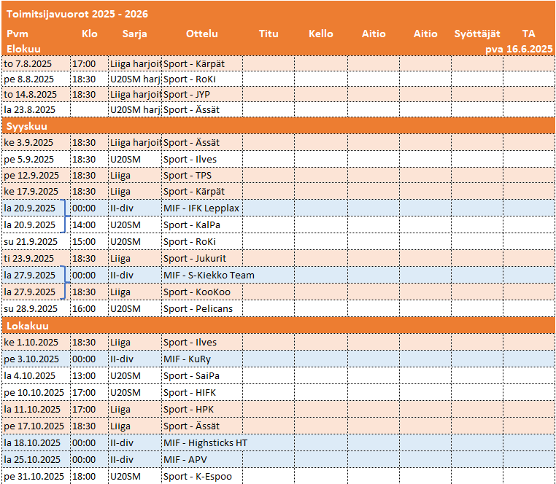Screen dimensions: 556x484
Task: Select match cell 'Sport - JYP'
Action: (202, 95)
